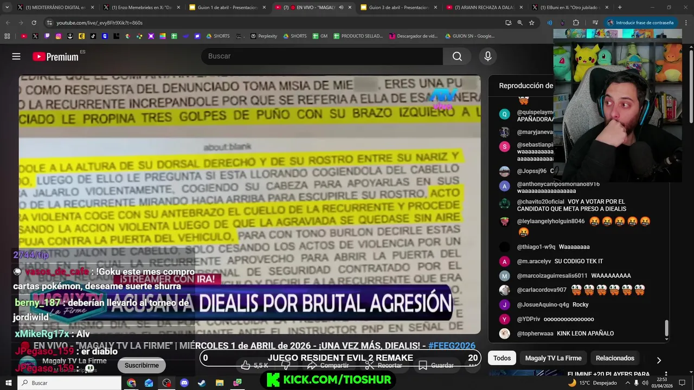Click the Compartir share button

[x=328, y=366]
